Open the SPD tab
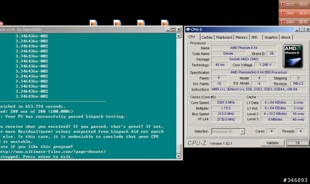Screen dimensions: 310x184 coord(254,37)
